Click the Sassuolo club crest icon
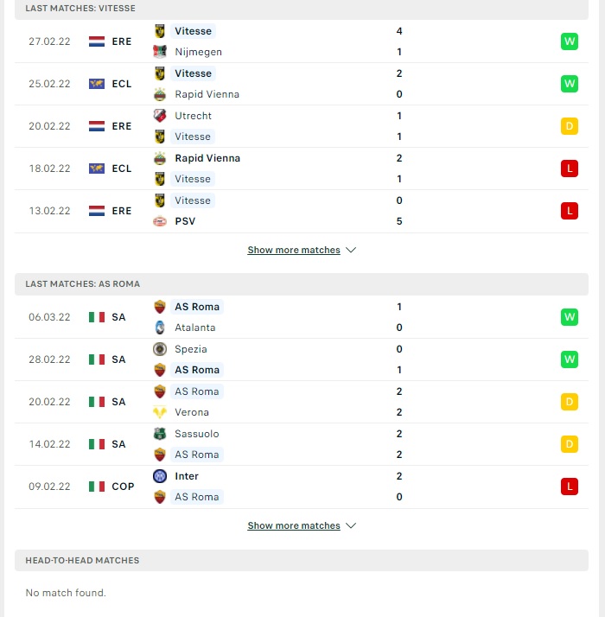The height and width of the screenshot is (617, 605). (x=160, y=434)
